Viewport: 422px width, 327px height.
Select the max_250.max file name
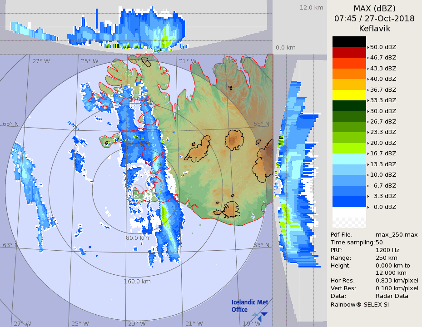click(396, 234)
